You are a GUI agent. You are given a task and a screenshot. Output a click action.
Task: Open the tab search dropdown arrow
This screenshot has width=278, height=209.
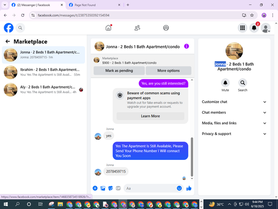(5, 5)
